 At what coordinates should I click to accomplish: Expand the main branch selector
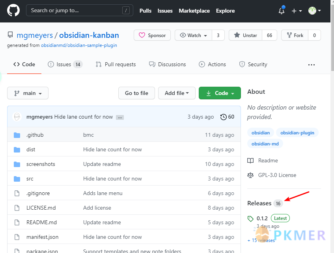28,93
